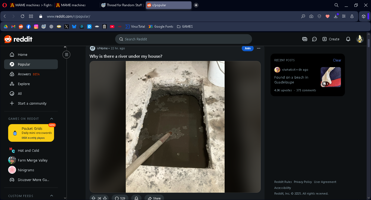The height and width of the screenshot is (200, 371).
Task: Open Pocket Grids game card
Action: 31,133
